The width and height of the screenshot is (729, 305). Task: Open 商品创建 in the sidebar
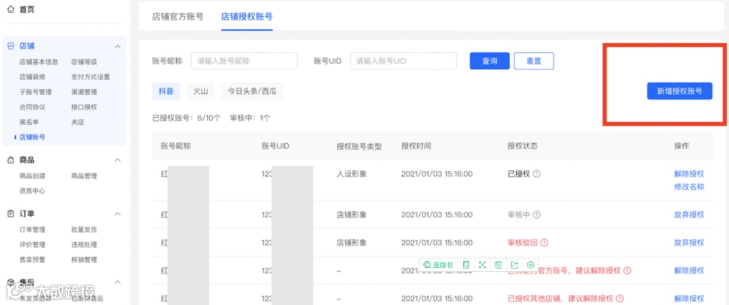(32, 175)
